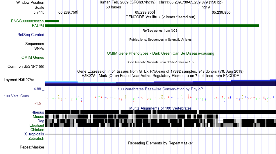276x154 pixels.
Task: Click the chr11: base position label
Action: [39, 12]
